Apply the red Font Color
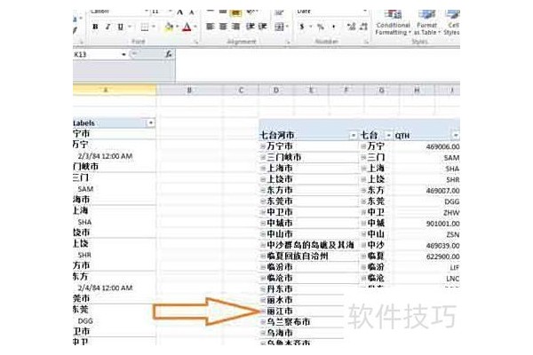Viewport: 533px width, 355px height. [187, 27]
